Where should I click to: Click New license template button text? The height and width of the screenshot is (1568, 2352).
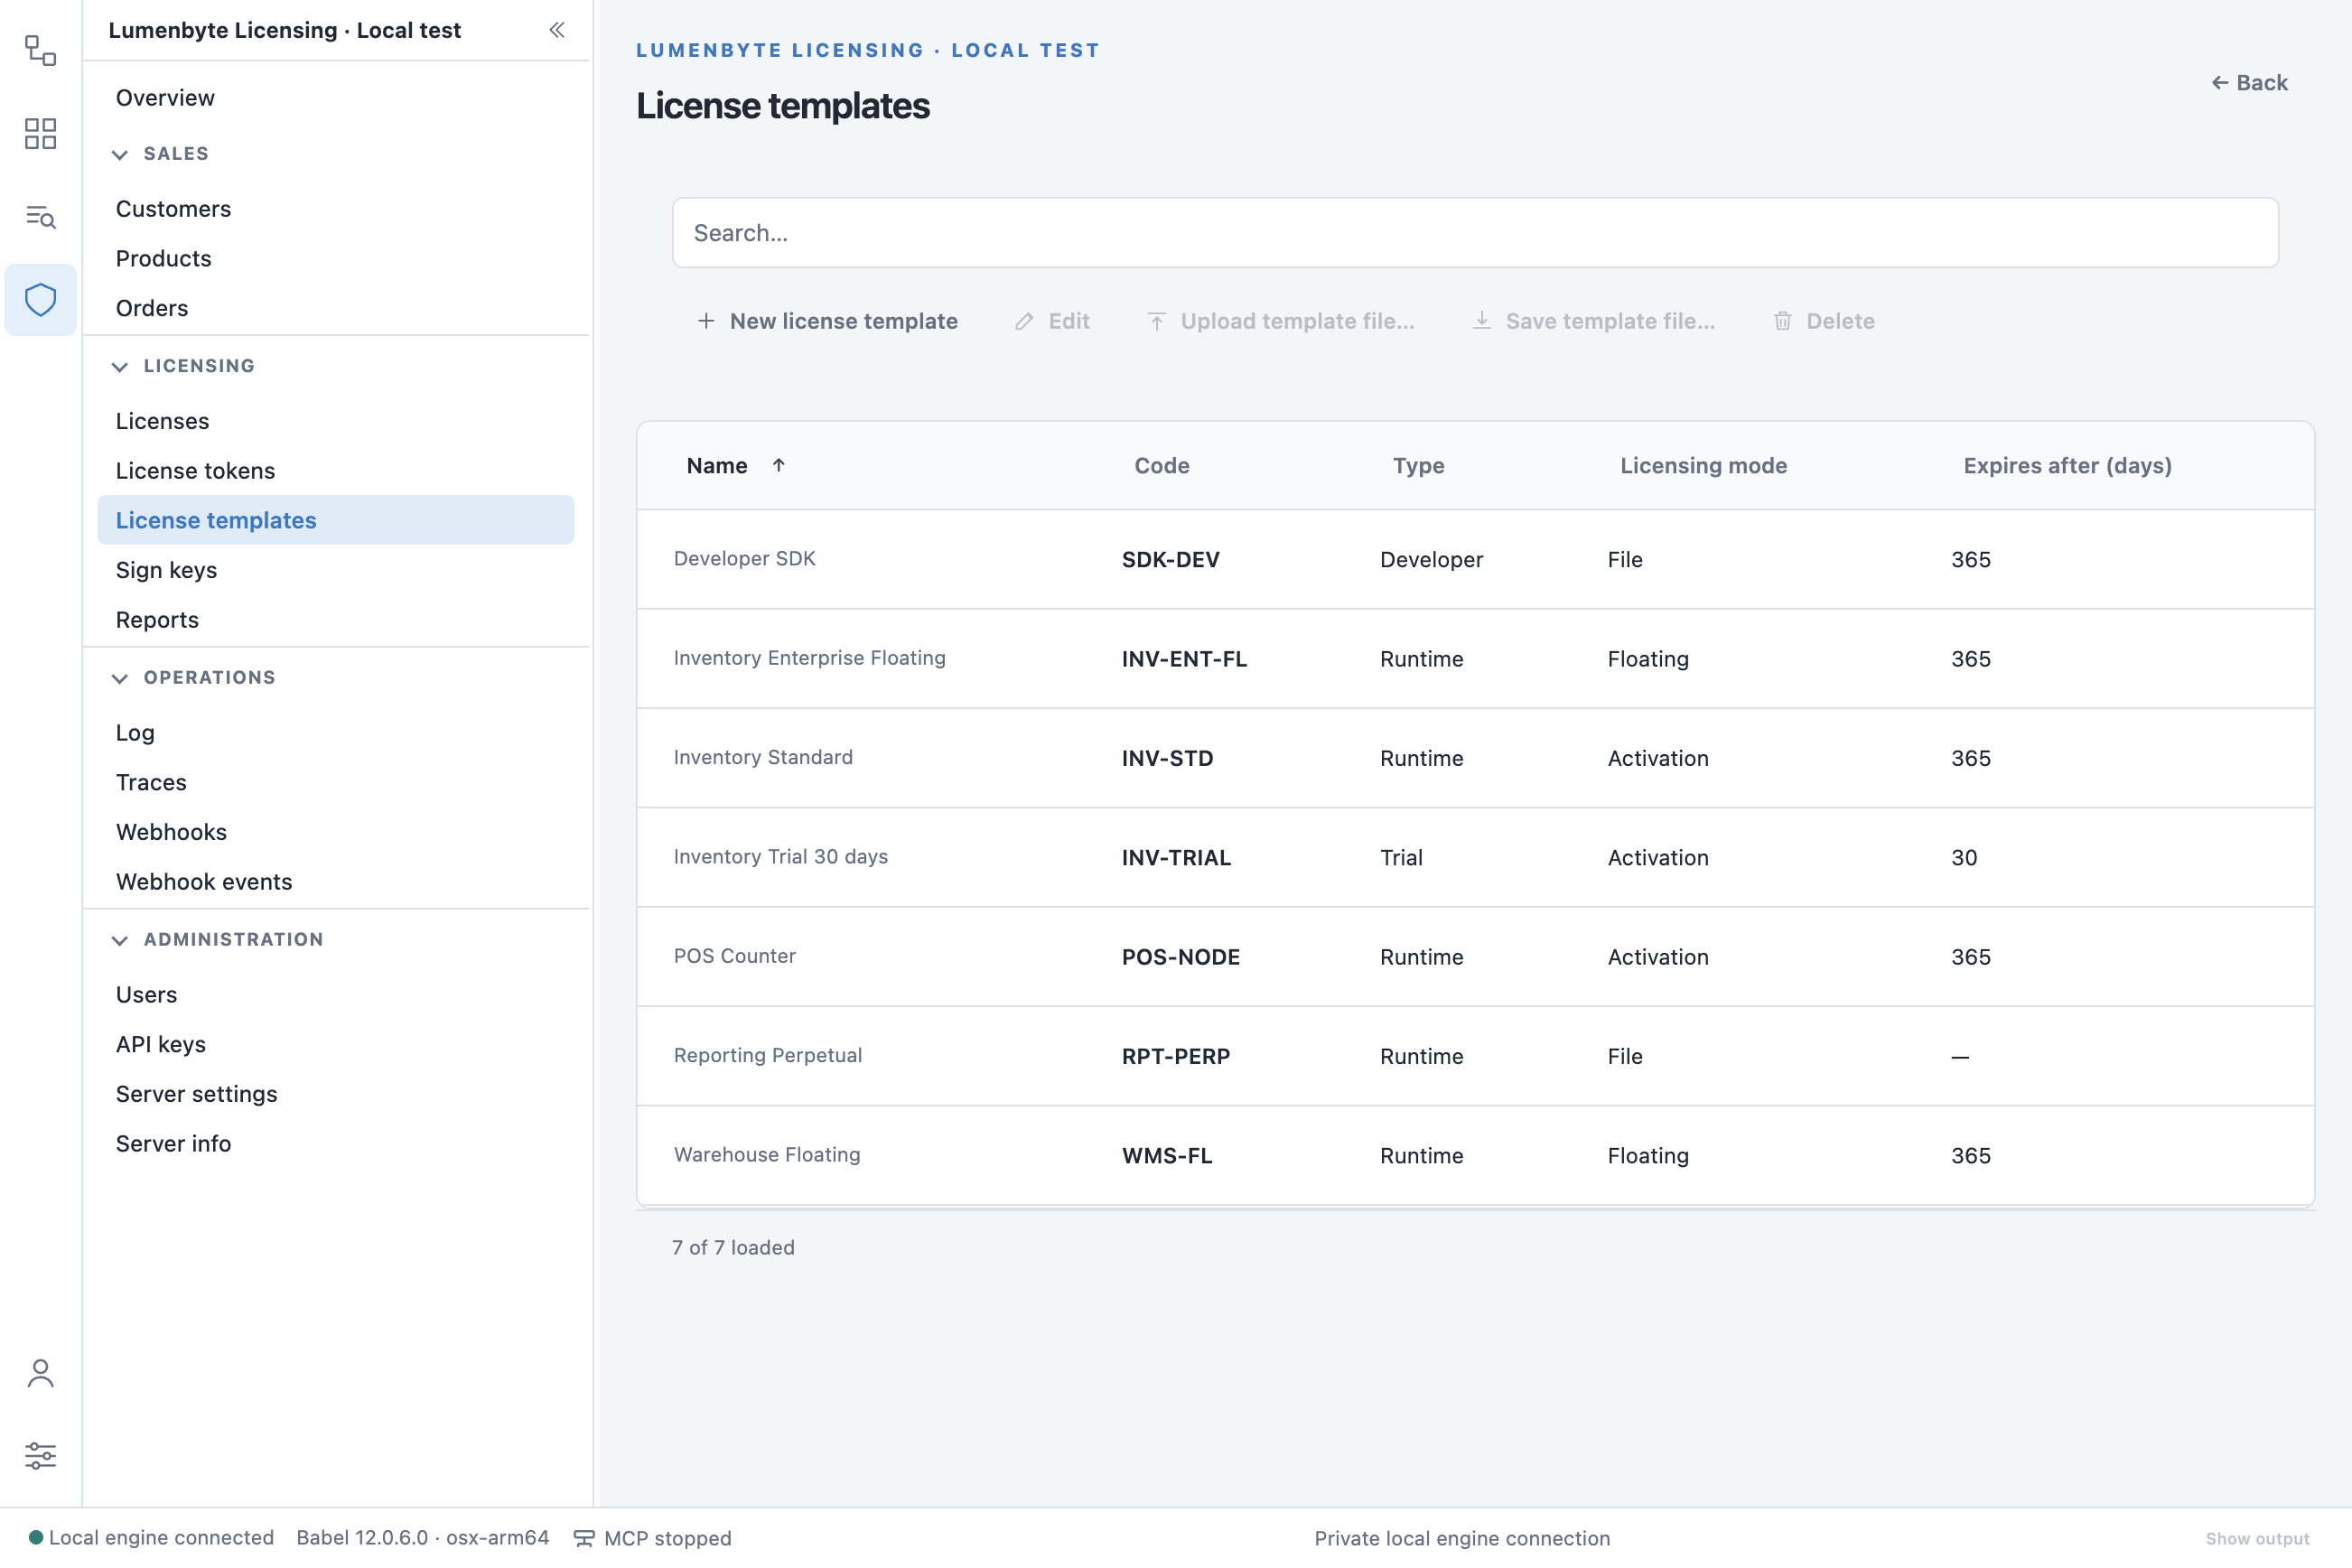843,321
